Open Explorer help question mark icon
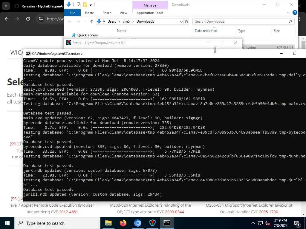The image size is (306, 229). click(x=295, y=13)
